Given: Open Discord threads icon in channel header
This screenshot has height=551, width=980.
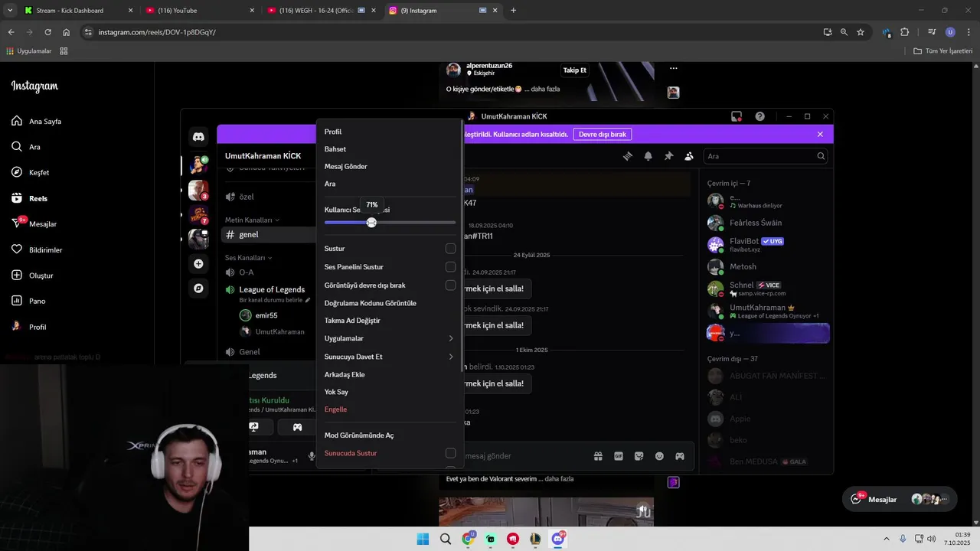Looking at the screenshot, I should coord(628,156).
